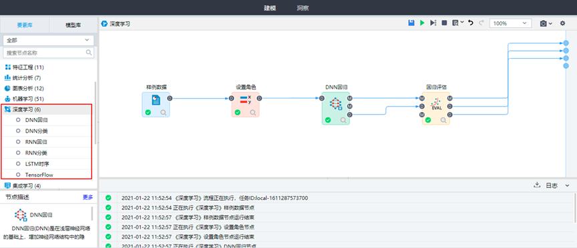Click the undo arrow in the toolbar
The width and height of the screenshot is (577, 248).
click(471, 23)
